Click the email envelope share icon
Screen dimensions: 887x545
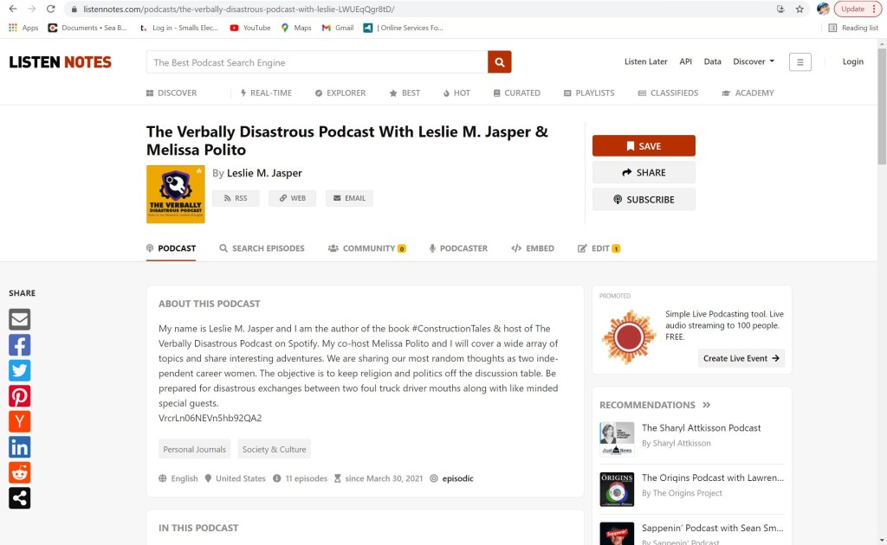point(19,319)
